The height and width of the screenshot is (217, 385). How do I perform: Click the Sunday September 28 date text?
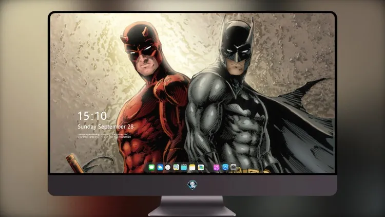106,126
